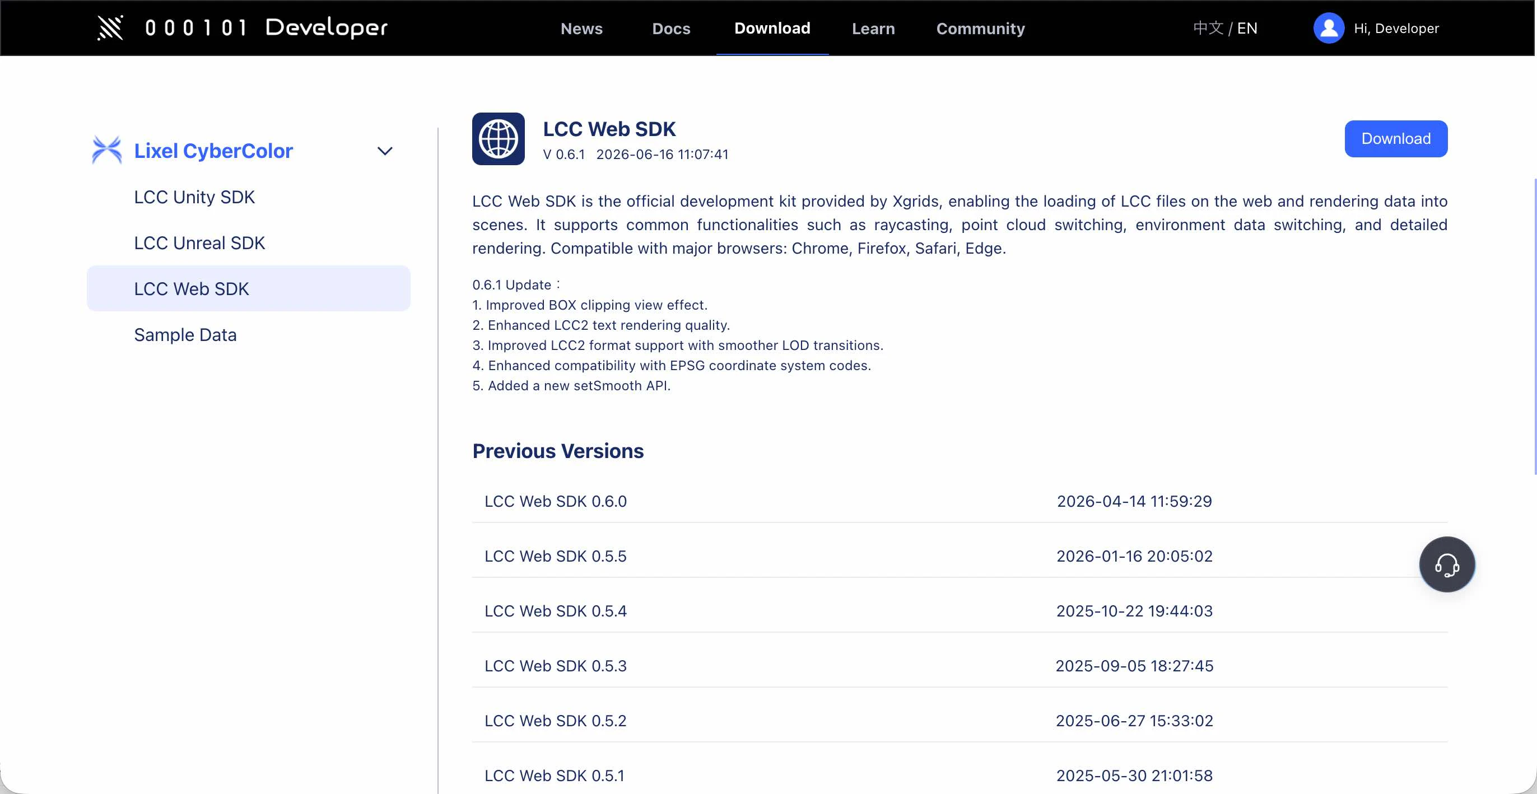The width and height of the screenshot is (1537, 794).
Task: Open Sample Data in sidebar
Action: tap(185, 335)
